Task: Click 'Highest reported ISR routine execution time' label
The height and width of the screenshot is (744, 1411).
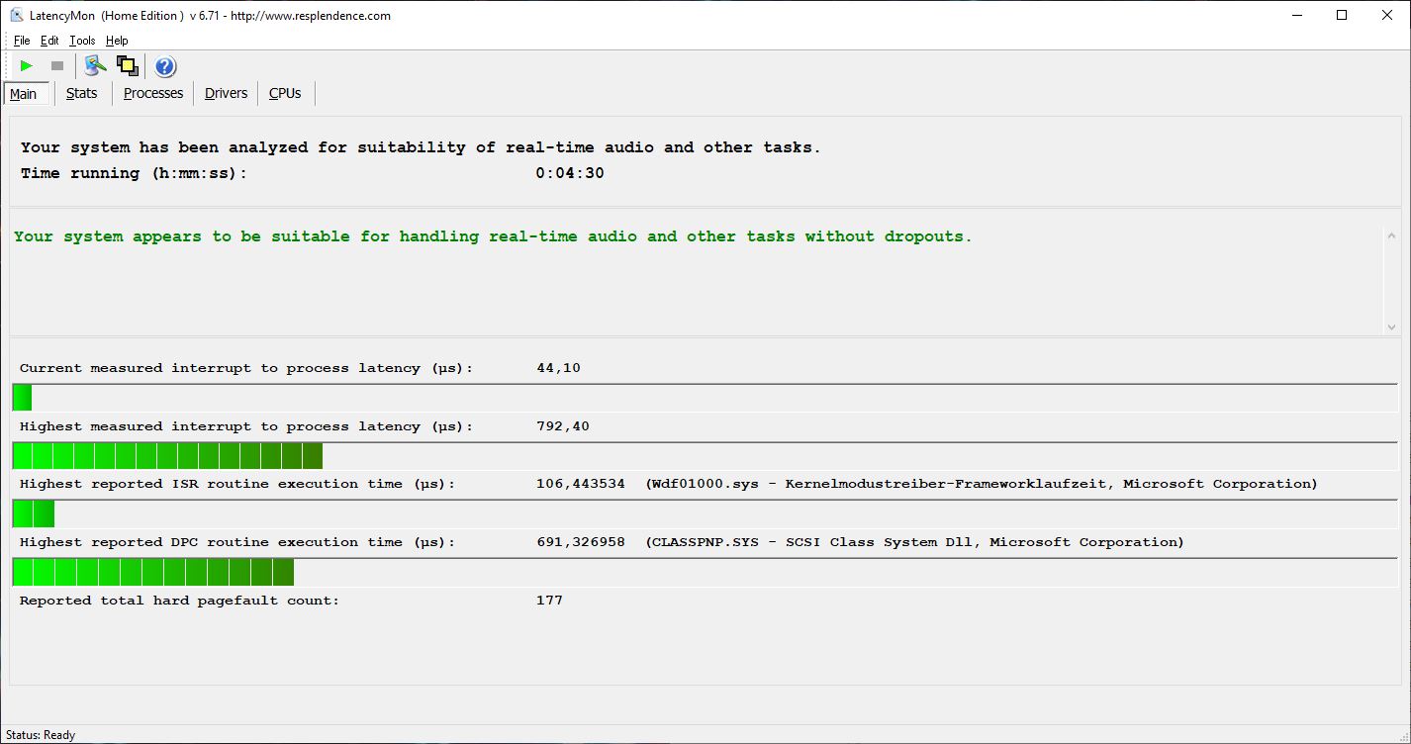Action: [237, 484]
